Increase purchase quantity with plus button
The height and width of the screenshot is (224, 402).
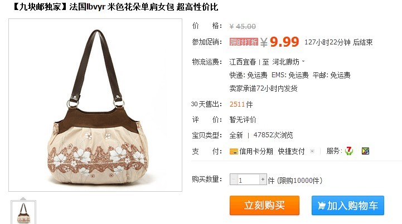click(263, 179)
